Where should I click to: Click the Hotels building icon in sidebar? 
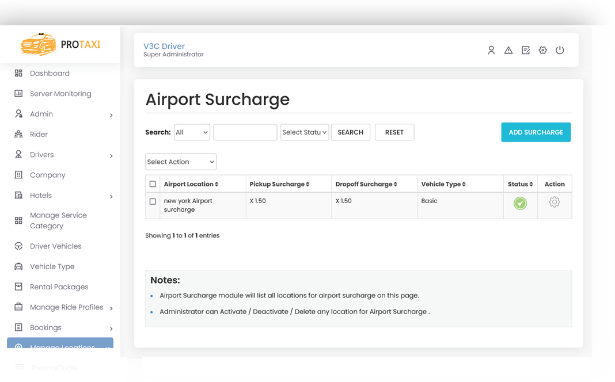(x=18, y=195)
